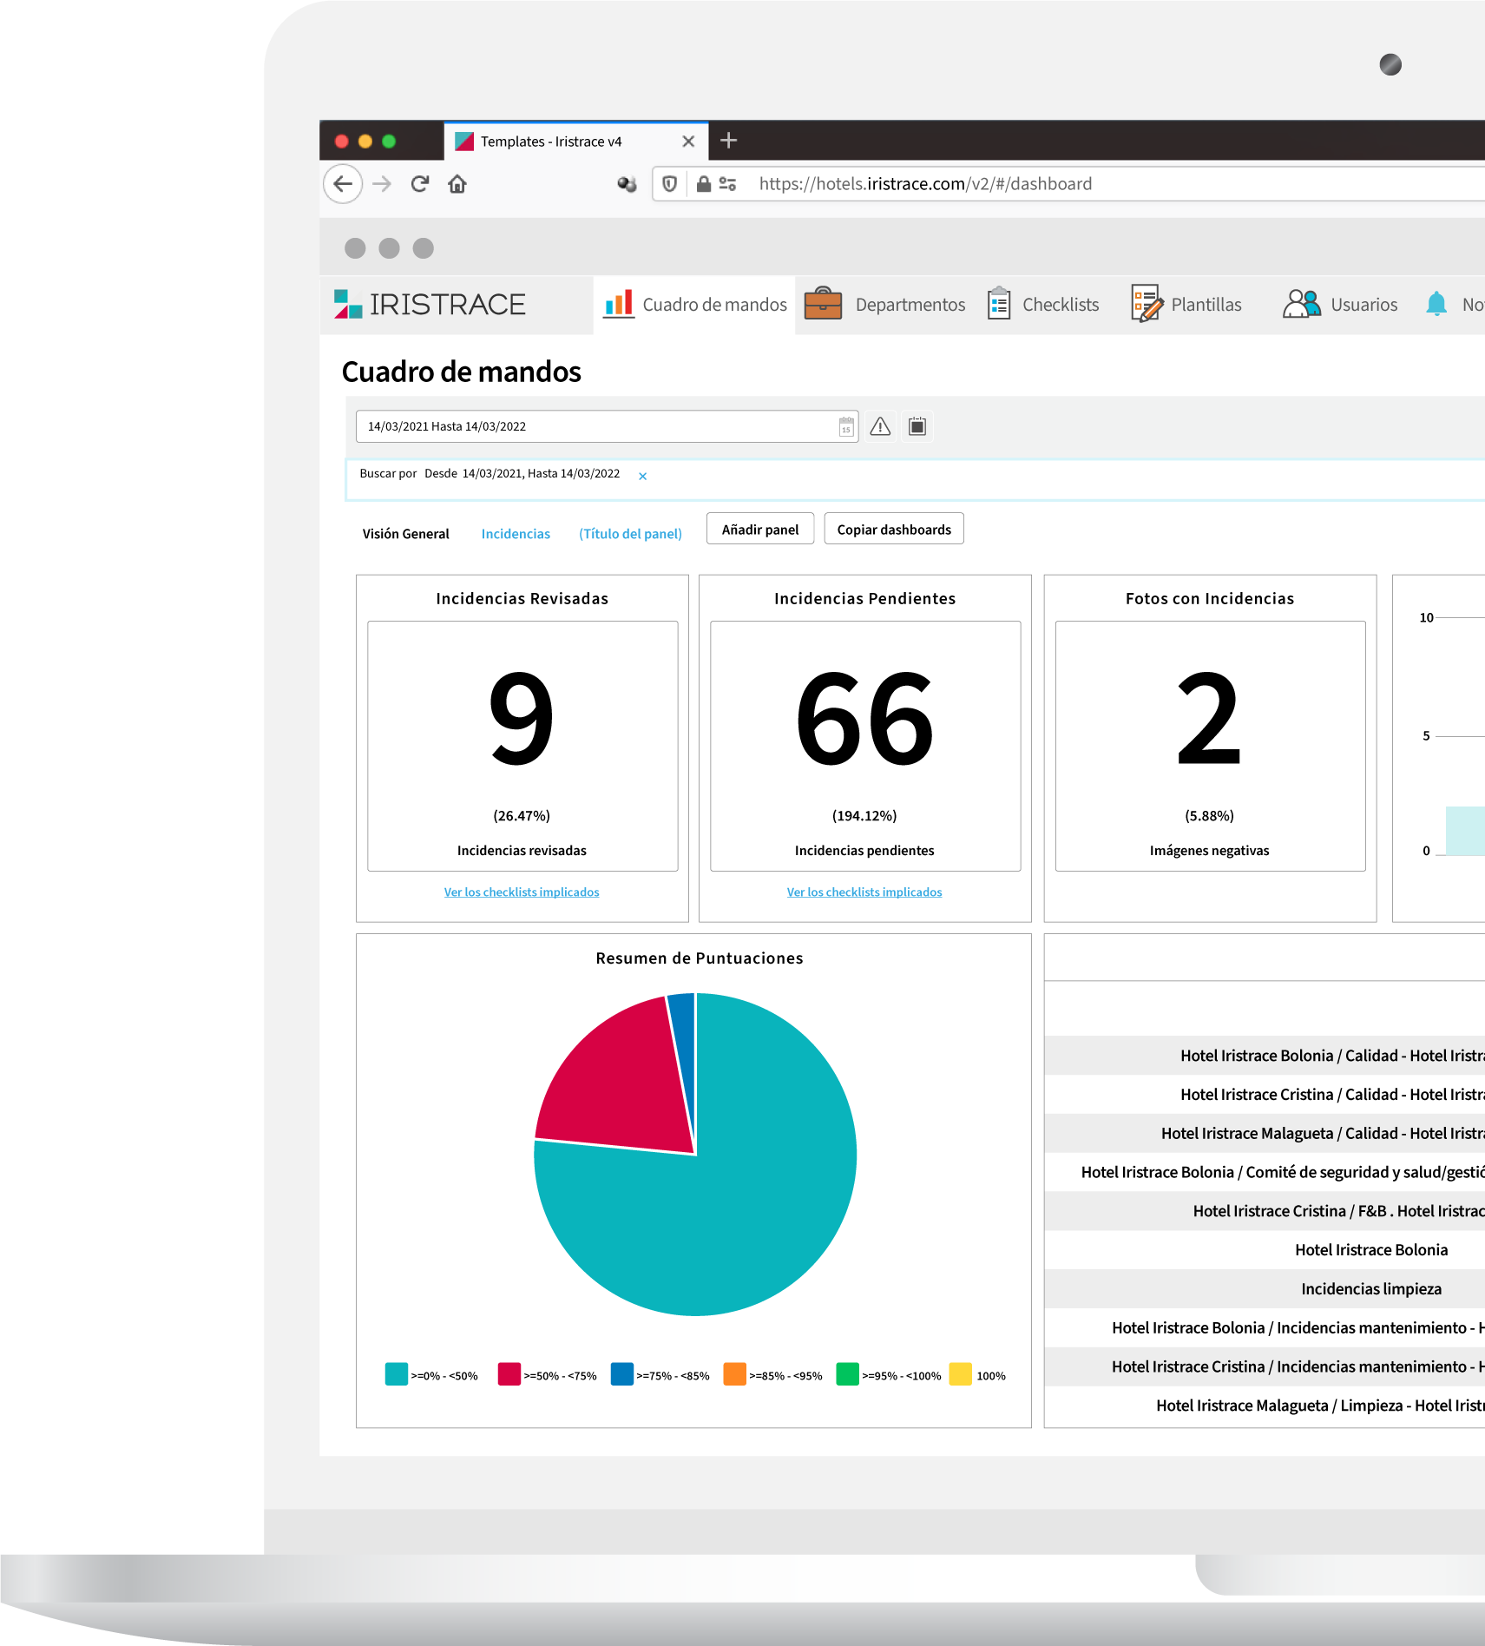Open checklists implicados under Incidencias Pendientes
The image size is (1485, 1646).
(x=864, y=892)
